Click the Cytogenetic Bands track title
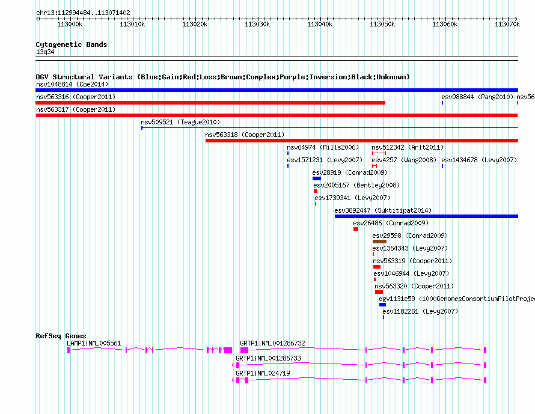 pyautogui.click(x=72, y=44)
